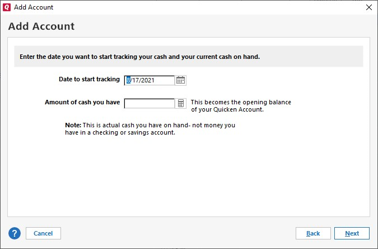Click the Note about actual cash on hand
Screen dimensions: 378x249
click(150, 128)
